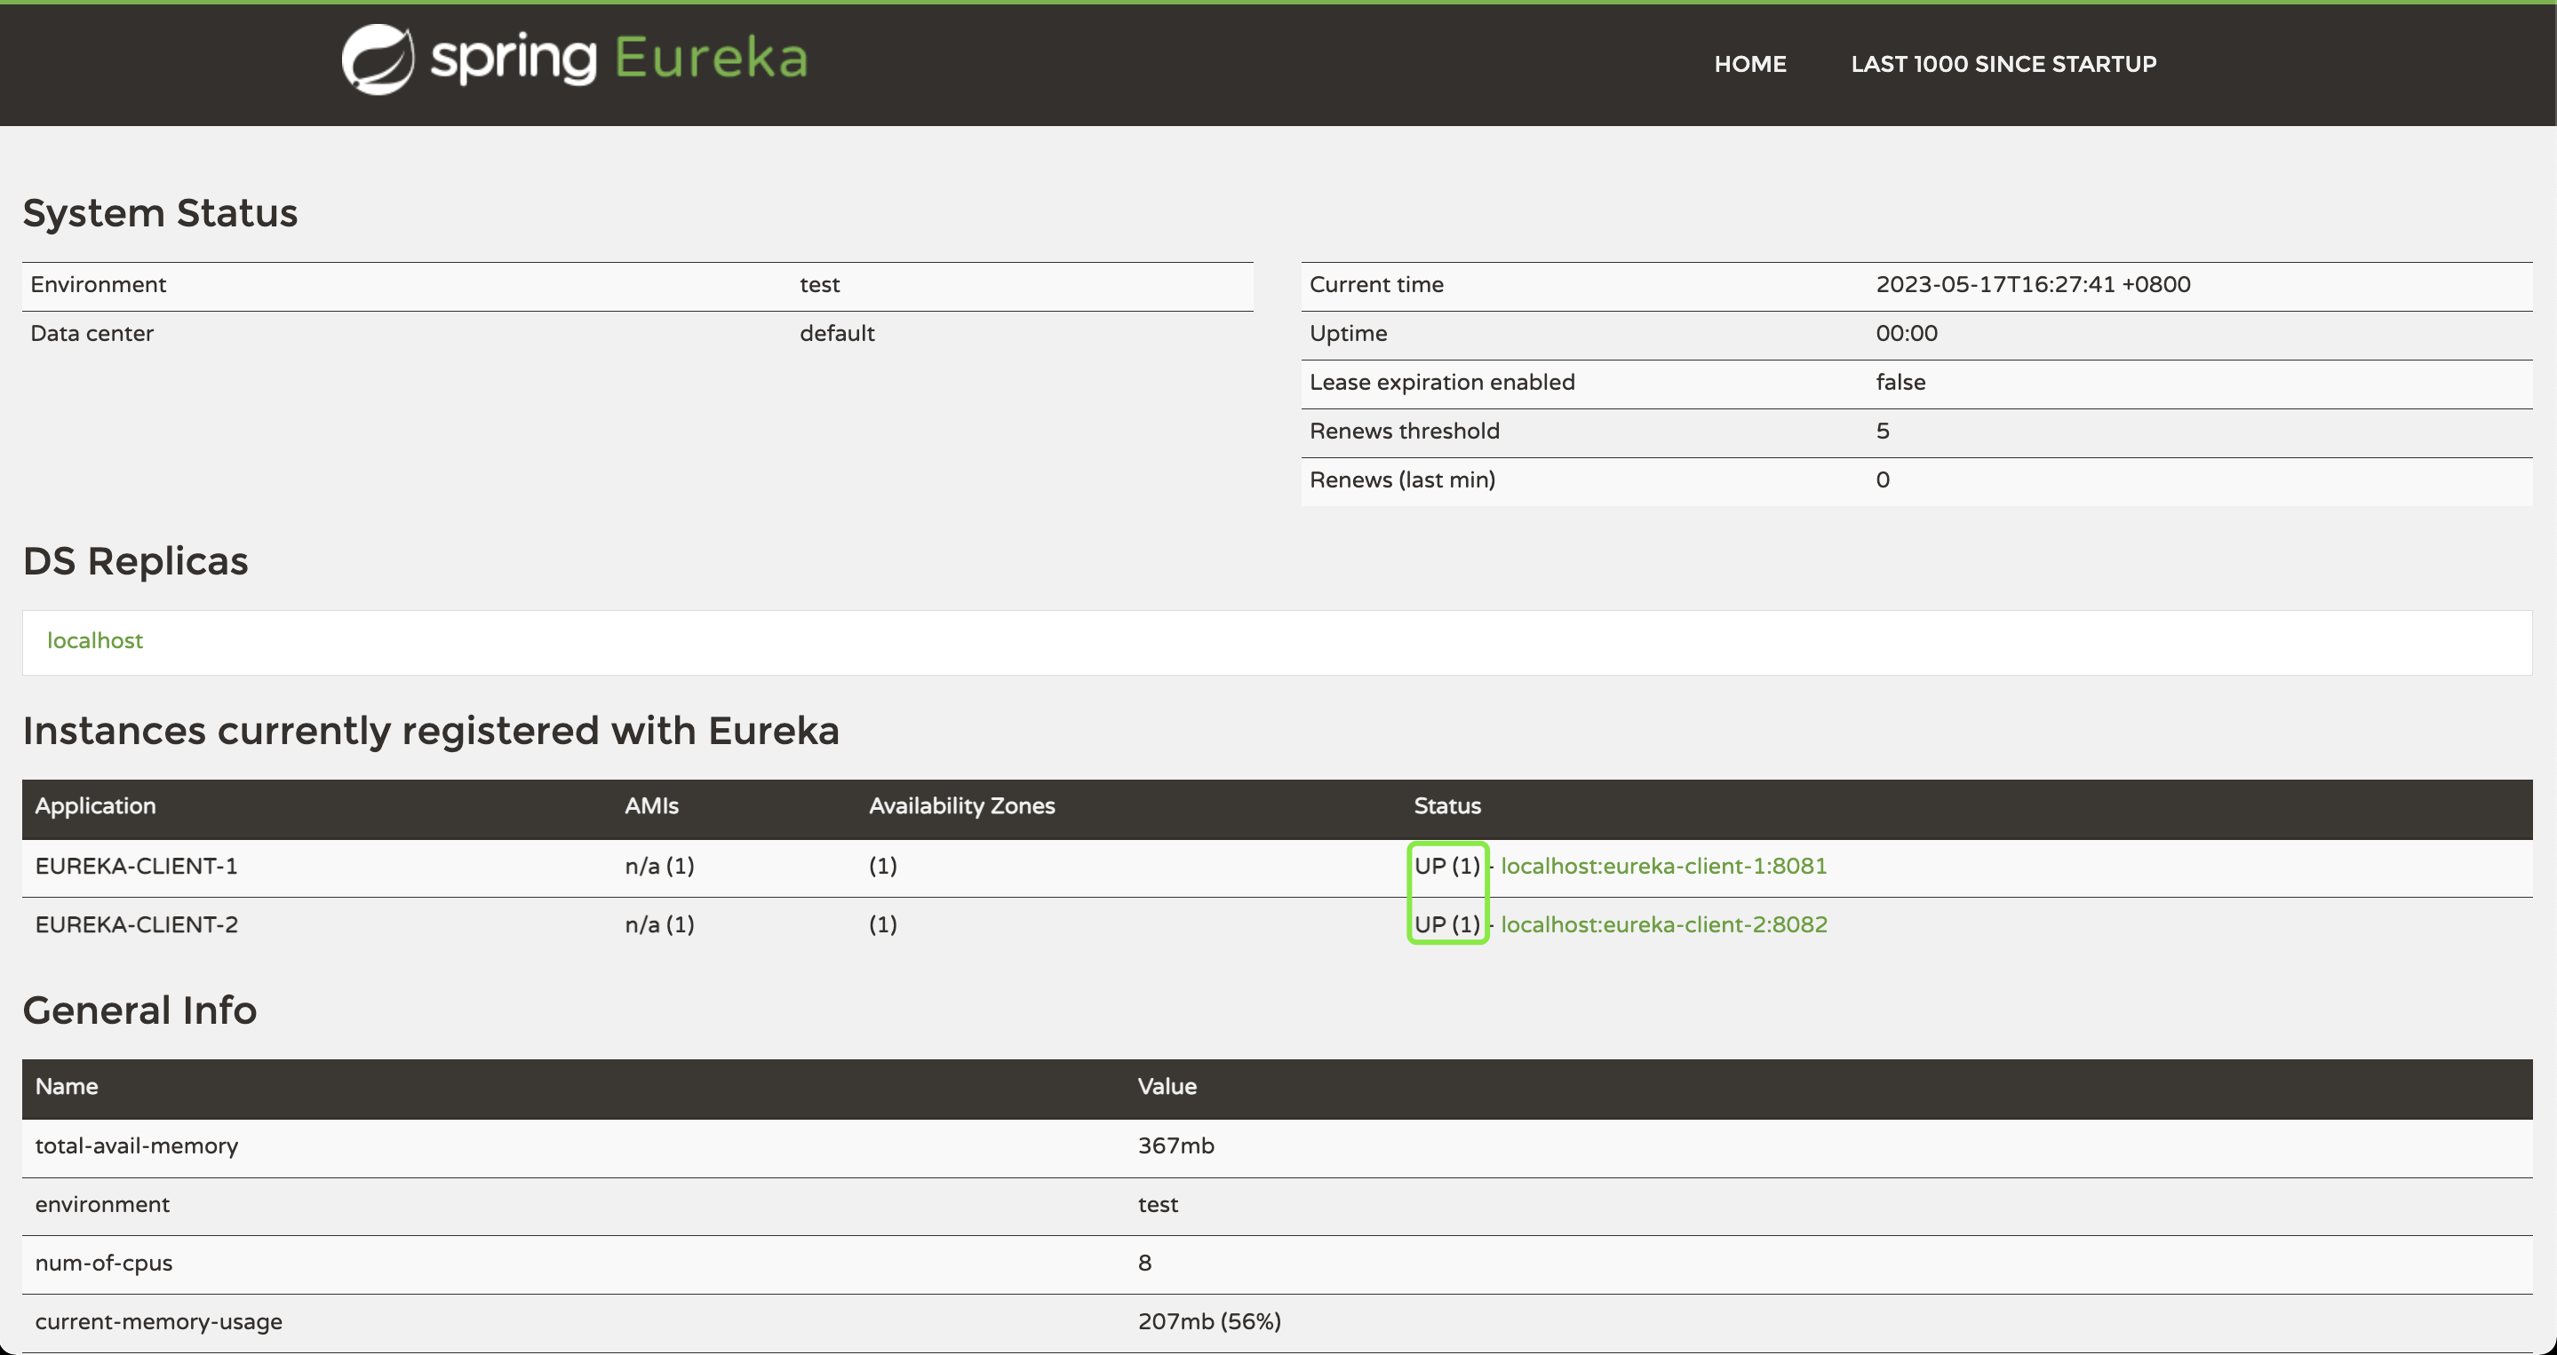Select UP (1) status for EUREKA-CLIENT-1
Image resolution: width=2557 pixels, height=1355 pixels.
tap(1446, 866)
